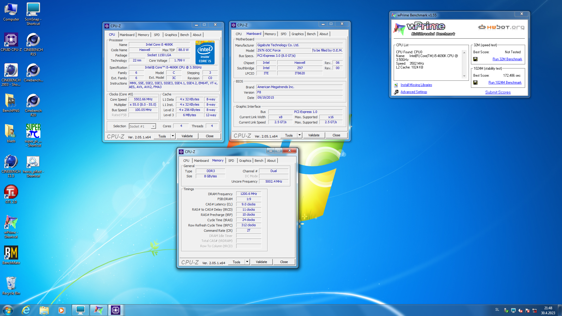Open the media player taskbar icon
This screenshot has width=562, height=316.
(x=61, y=310)
